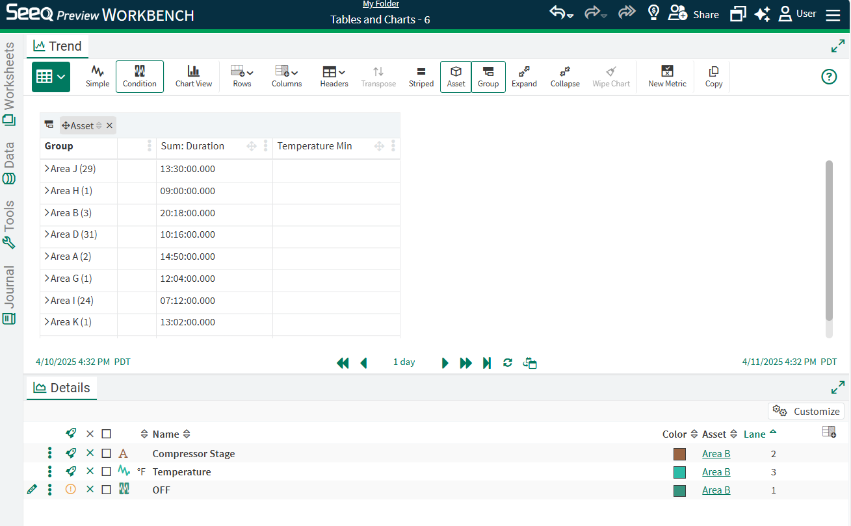This screenshot has height=526, width=851.
Task: Click the Collapse groups icon
Action: 565,76
